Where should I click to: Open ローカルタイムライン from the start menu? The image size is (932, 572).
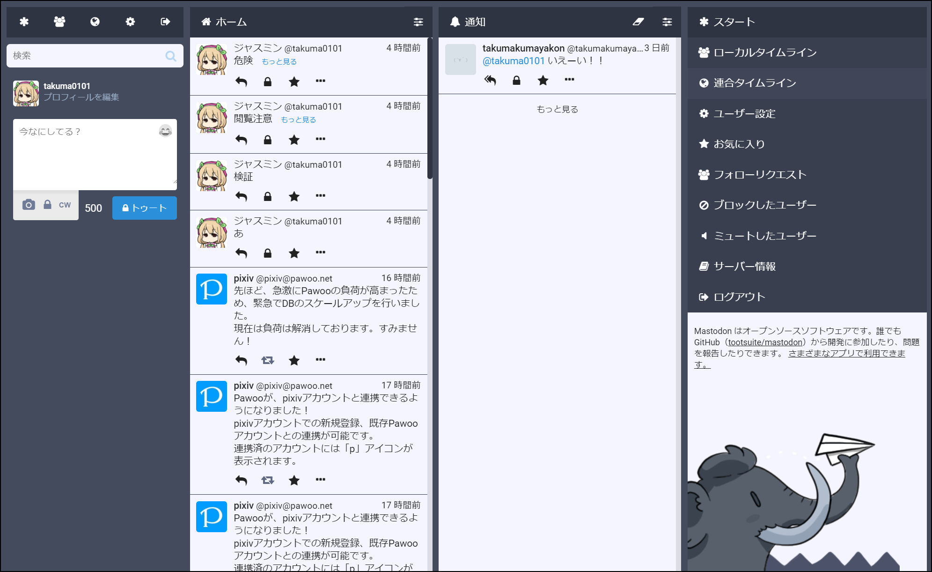tap(765, 52)
